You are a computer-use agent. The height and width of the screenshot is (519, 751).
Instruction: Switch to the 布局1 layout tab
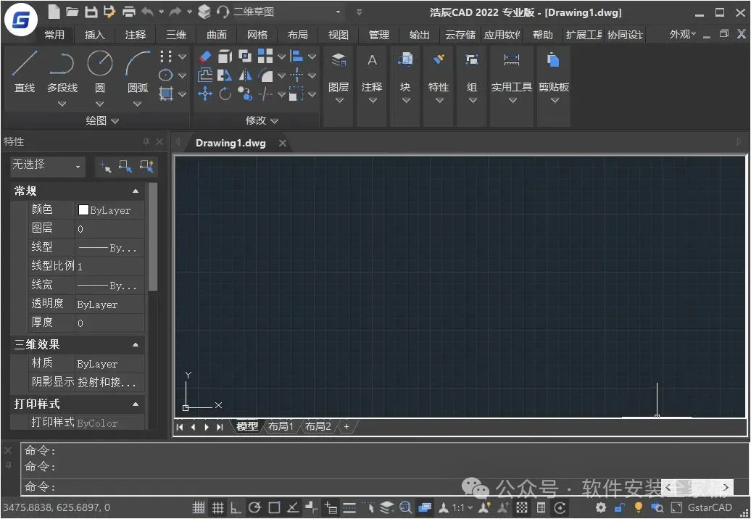tap(281, 427)
